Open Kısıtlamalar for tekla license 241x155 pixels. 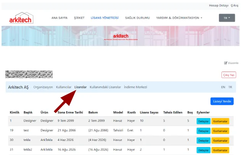(220, 141)
